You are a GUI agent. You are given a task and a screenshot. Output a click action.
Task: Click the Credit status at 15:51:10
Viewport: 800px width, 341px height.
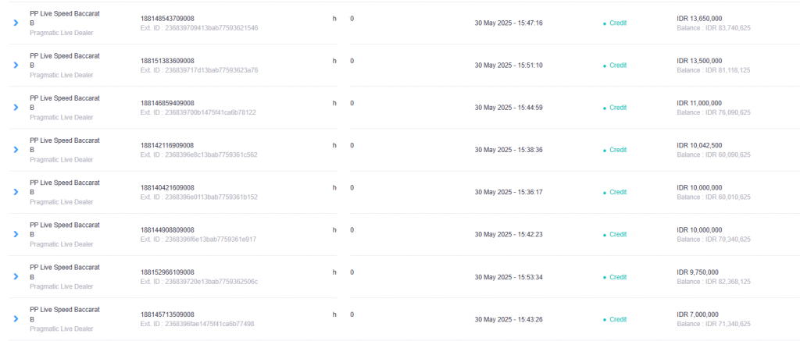(618, 66)
